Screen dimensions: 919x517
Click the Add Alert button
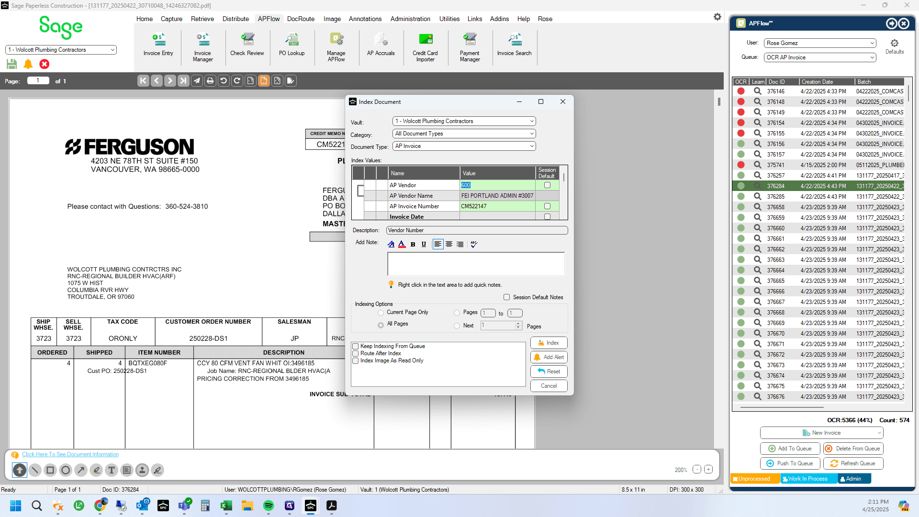pyautogui.click(x=549, y=357)
